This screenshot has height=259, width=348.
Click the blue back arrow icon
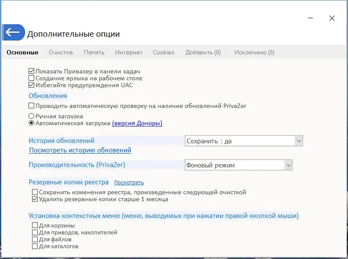(13, 32)
